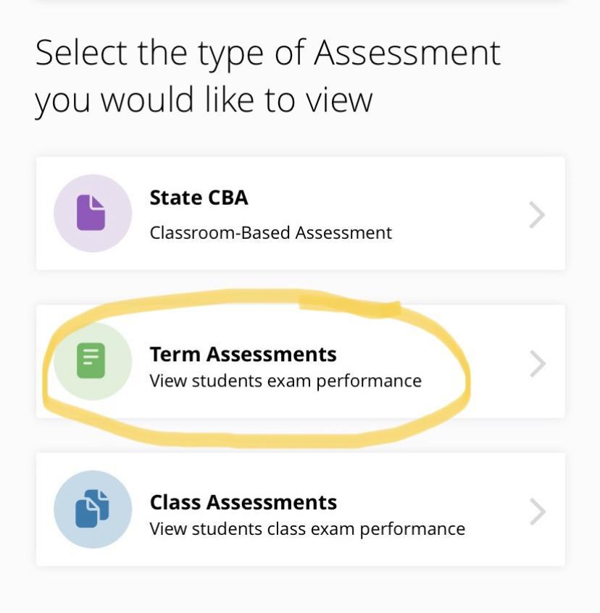Click 'View students exam performance' description text
Image resolution: width=600 pixels, height=613 pixels.
284,380
